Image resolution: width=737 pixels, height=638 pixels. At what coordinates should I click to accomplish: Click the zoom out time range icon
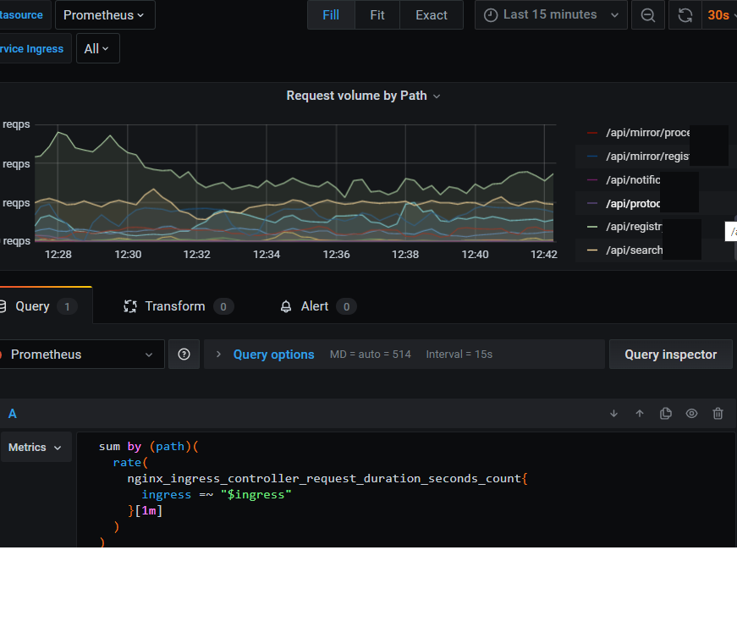pos(647,15)
